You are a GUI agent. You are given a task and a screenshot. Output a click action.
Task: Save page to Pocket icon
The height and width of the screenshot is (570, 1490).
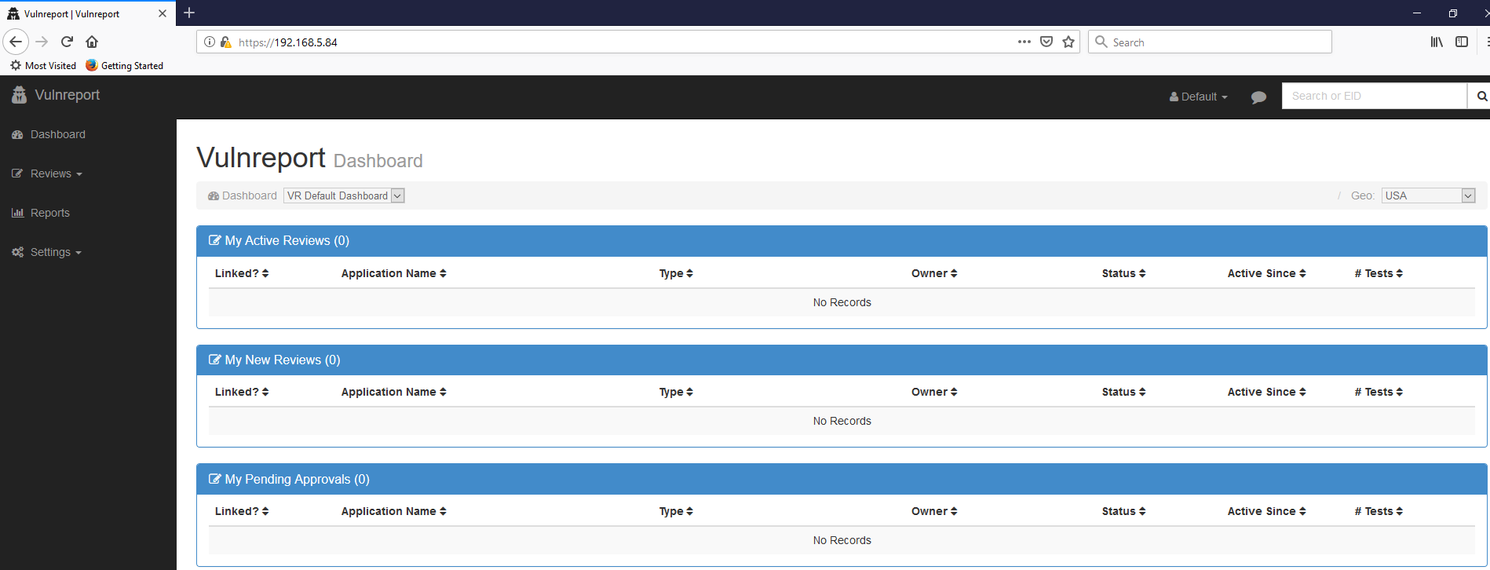[1046, 42]
